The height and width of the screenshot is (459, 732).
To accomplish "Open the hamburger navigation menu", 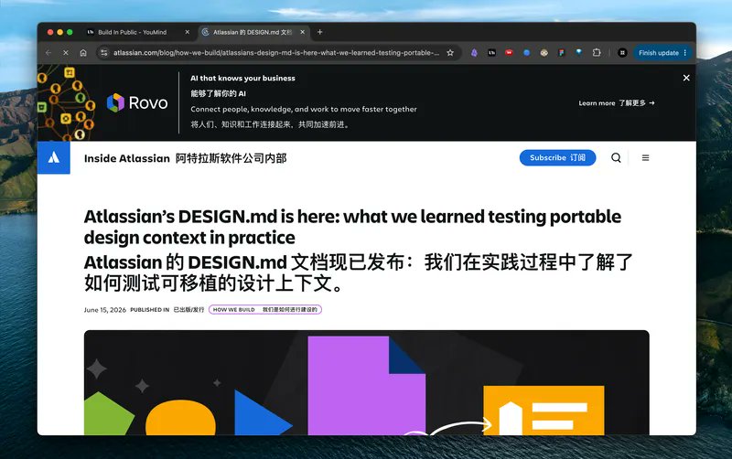I will click(x=646, y=157).
